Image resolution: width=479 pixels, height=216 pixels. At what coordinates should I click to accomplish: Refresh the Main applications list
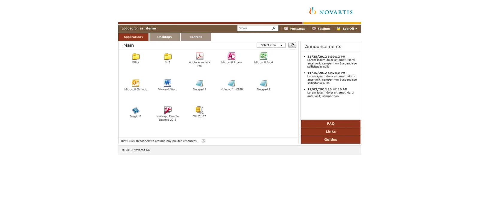click(x=292, y=45)
